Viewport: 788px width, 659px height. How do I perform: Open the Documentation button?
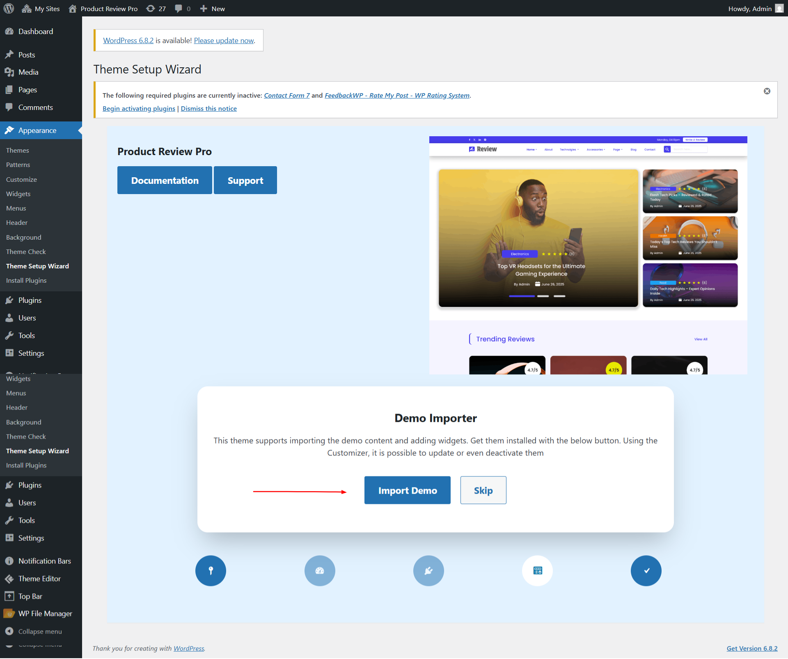tap(165, 180)
